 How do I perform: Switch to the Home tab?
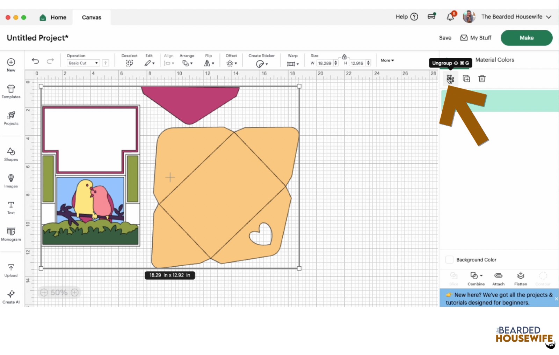click(x=53, y=17)
